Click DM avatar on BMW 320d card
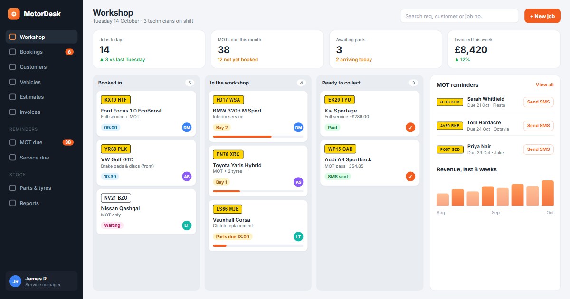570x299 pixels. click(298, 127)
